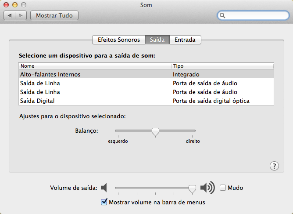Click the Volume de saída slider knob
Viewport: 293px width, 214px height.
pyautogui.click(x=192, y=189)
